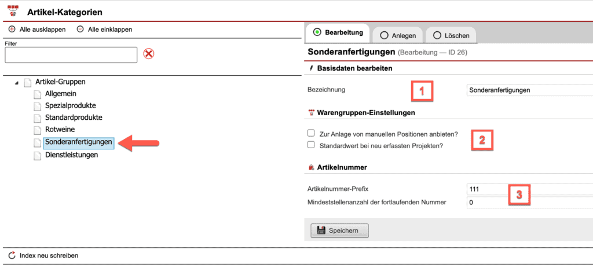This screenshot has height=268, width=593.
Task: Click the page icon next to Allgemein
Action: click(37, 94)
